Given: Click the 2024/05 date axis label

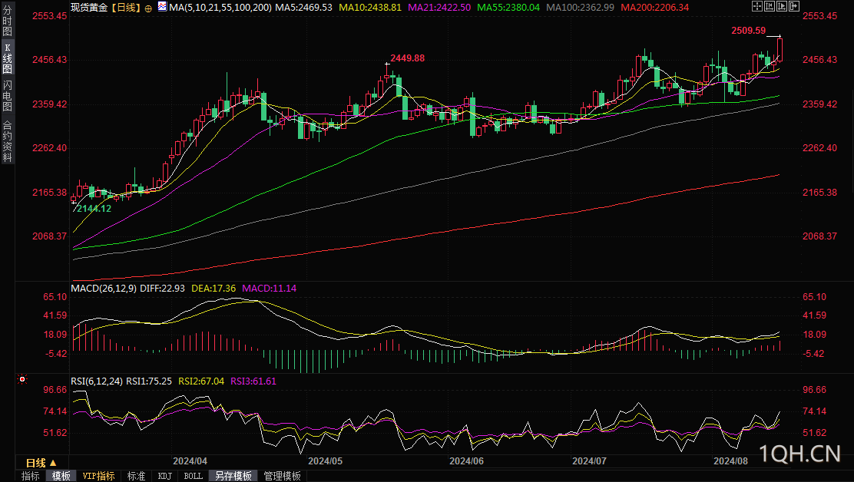Looking at the screenshot, I should point(325,461).
